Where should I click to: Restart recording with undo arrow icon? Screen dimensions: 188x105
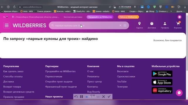pos(76,97)
